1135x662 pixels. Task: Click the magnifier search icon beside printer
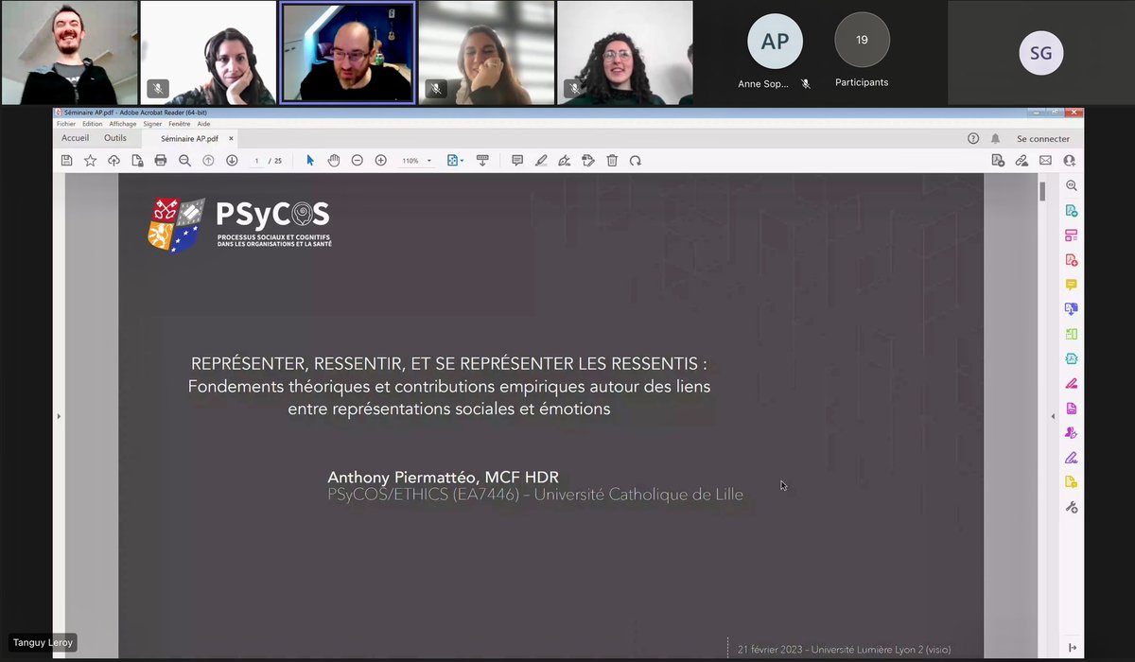tap(184, 161)
